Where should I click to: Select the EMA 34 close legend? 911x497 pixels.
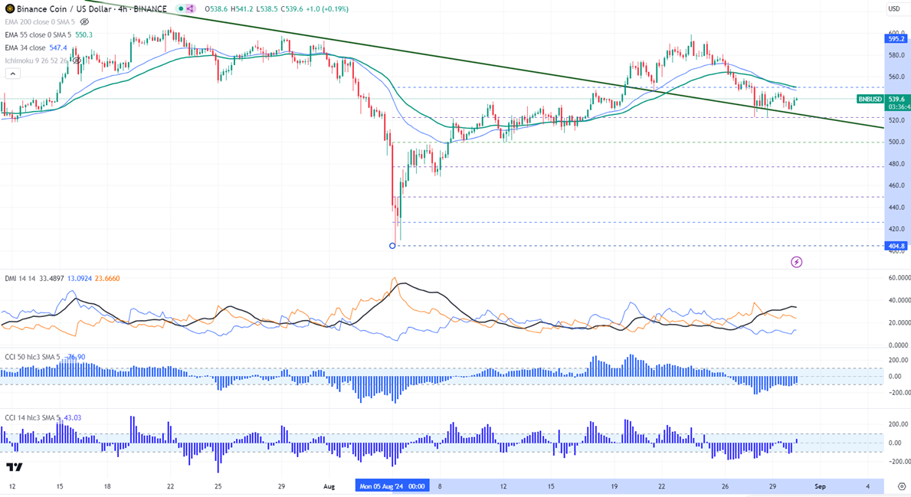[x=25, y=47]
